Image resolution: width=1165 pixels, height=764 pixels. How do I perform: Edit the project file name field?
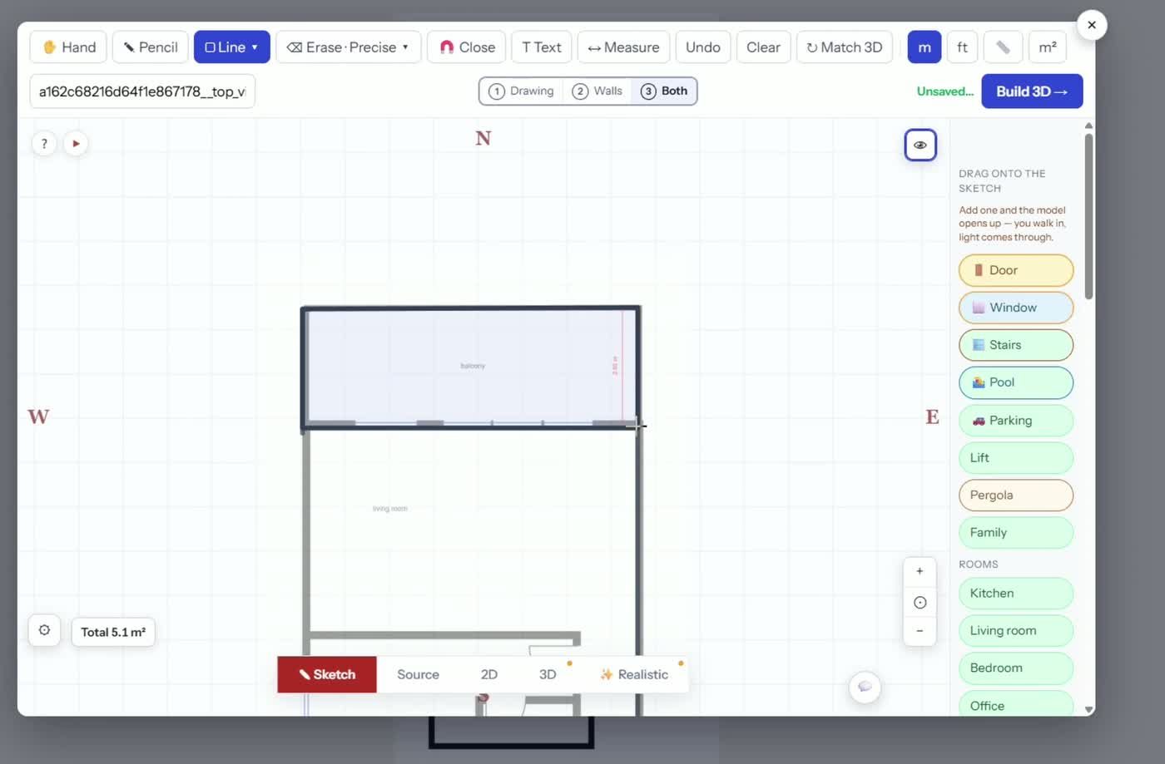click(x=142, y=91)
